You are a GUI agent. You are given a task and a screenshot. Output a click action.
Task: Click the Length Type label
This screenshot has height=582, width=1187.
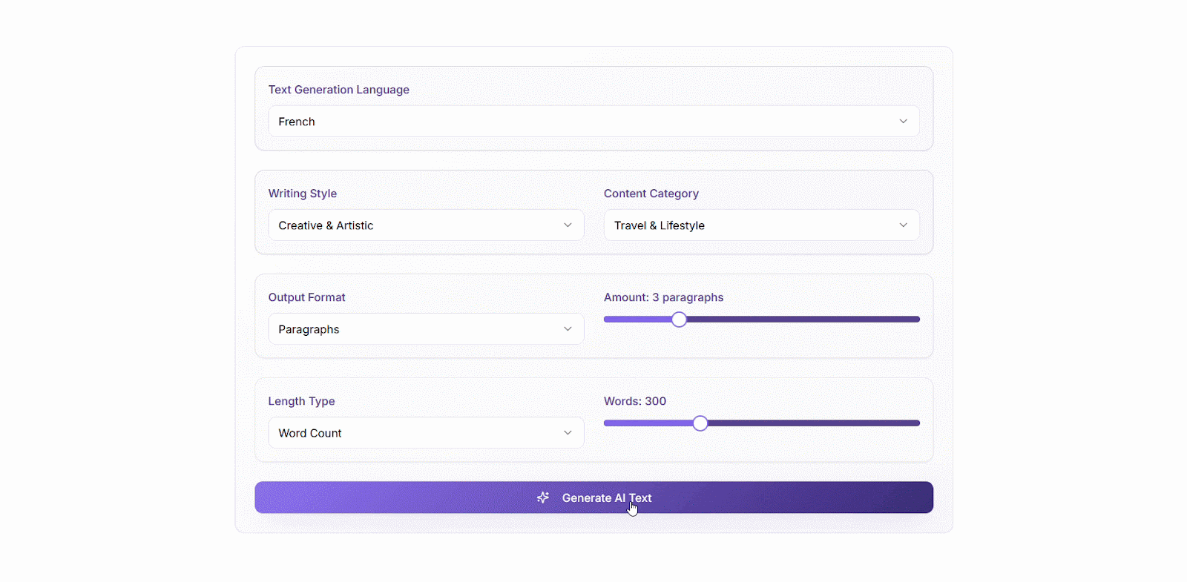[x=302, y=401]
